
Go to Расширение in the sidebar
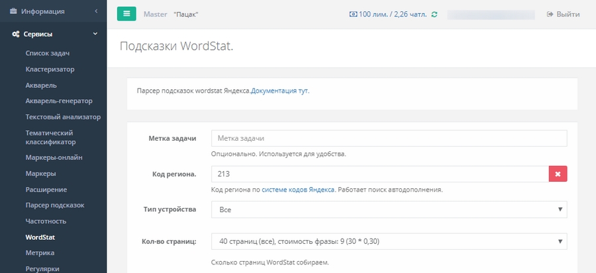(46, 189)
